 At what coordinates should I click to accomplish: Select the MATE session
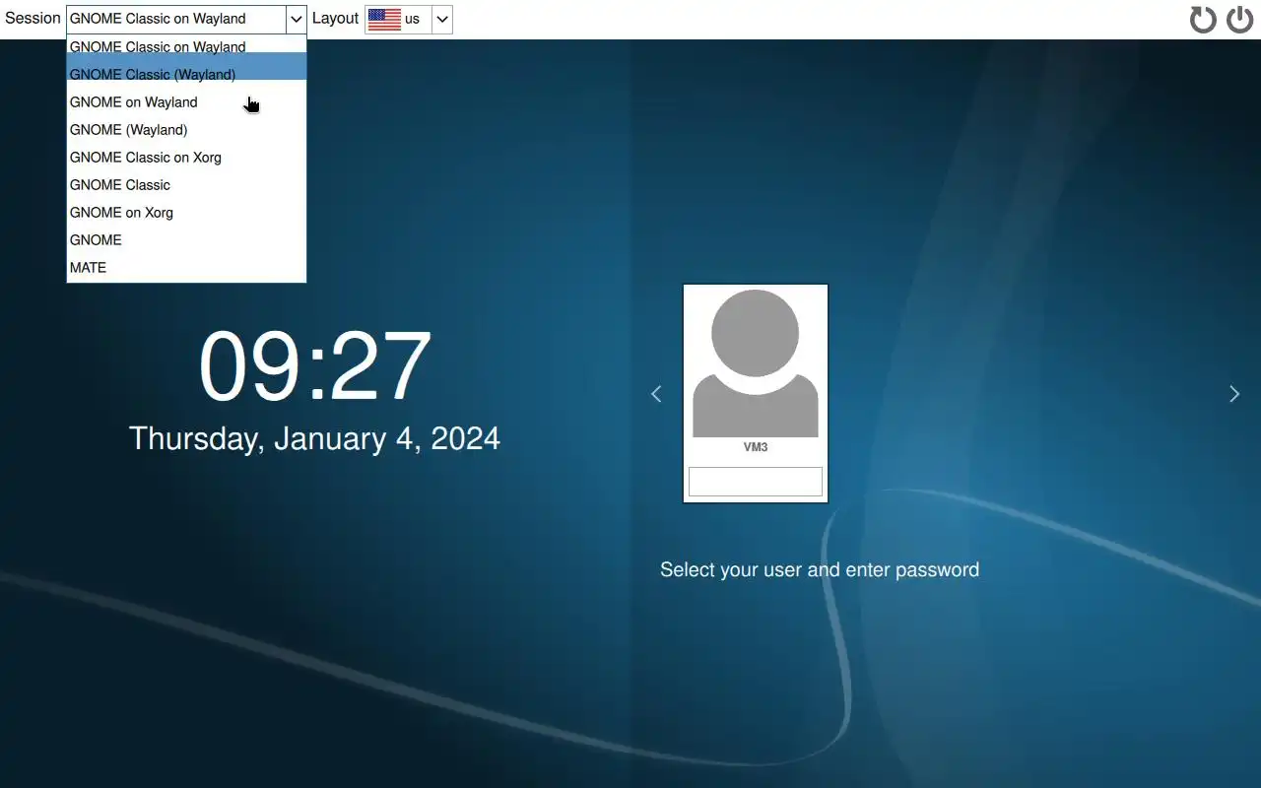pos(186,267)
